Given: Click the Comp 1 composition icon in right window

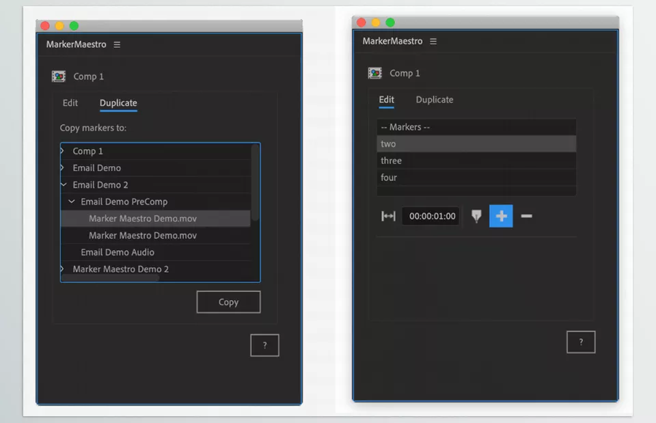Looking at the screenshot, I should click(x=375, y=73).
